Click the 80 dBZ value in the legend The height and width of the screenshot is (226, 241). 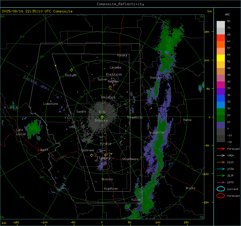coord(229,21)
